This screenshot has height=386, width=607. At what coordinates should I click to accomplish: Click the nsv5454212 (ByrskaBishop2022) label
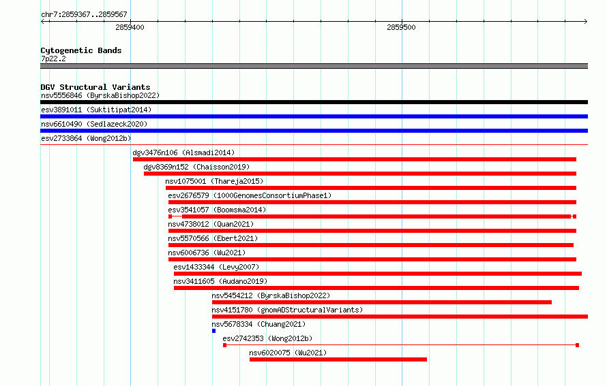[x=271, y=295]
